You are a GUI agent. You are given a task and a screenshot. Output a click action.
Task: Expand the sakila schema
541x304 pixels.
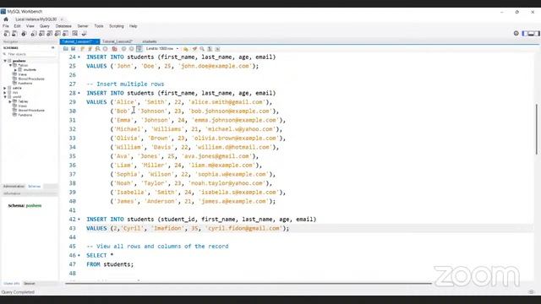tap(5, 88)
